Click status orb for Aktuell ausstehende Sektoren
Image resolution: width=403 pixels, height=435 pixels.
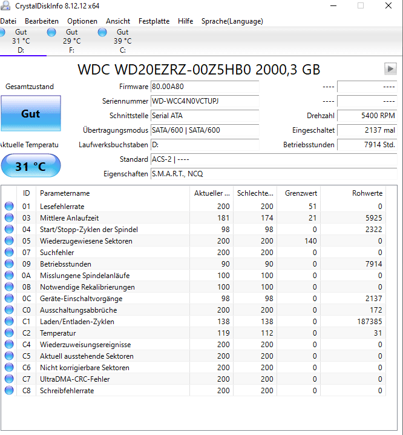9,356
